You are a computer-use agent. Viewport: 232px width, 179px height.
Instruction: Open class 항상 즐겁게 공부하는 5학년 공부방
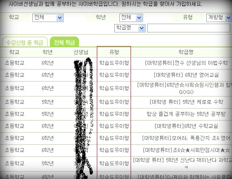[x=186, y=114]
